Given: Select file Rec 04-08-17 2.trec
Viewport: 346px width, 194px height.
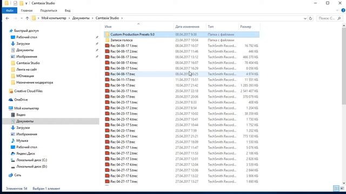Looking at the screenshot, I should (124, 52).
